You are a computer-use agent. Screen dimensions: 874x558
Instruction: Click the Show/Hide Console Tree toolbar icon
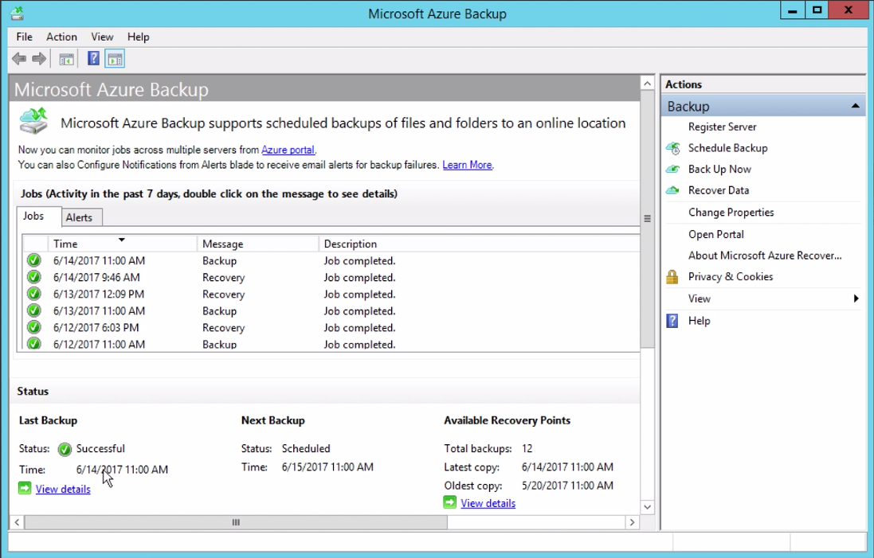click(x=66, y=58)
